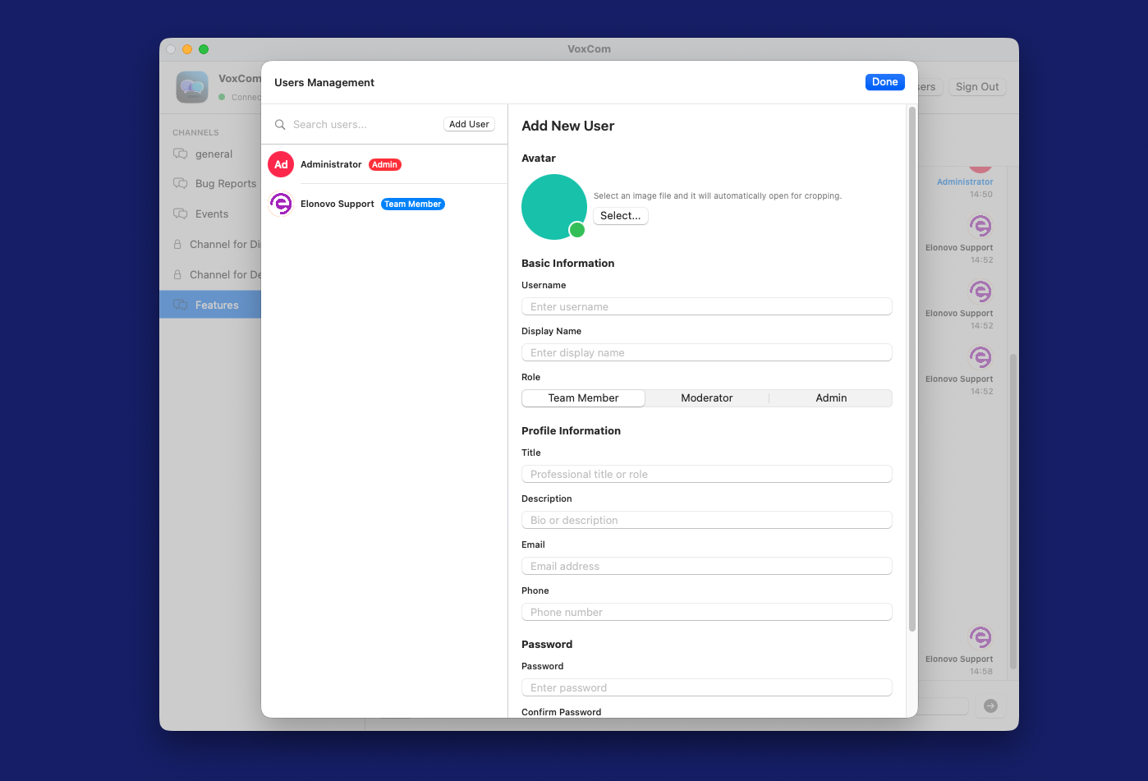Click lock icon of Channel for De
Image resolution: width=1148 pixels, height=781 pixels.
177,274
